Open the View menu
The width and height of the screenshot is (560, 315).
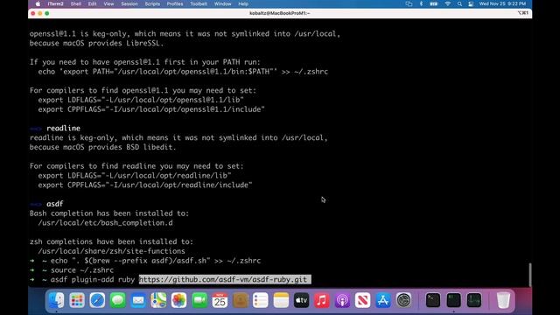[108, 3]
